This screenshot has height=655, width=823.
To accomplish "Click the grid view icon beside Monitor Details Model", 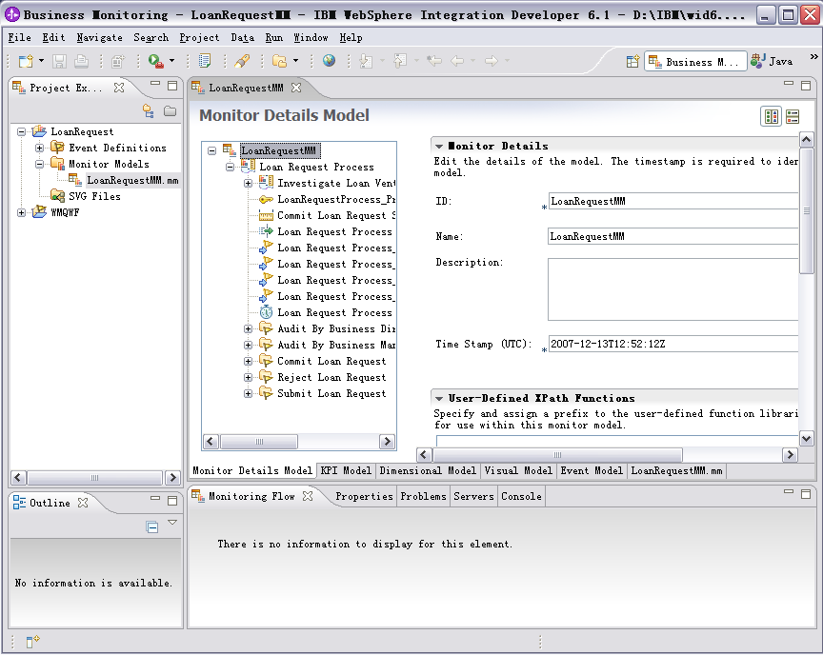I will pyautogui.click(x=771, y=116).
